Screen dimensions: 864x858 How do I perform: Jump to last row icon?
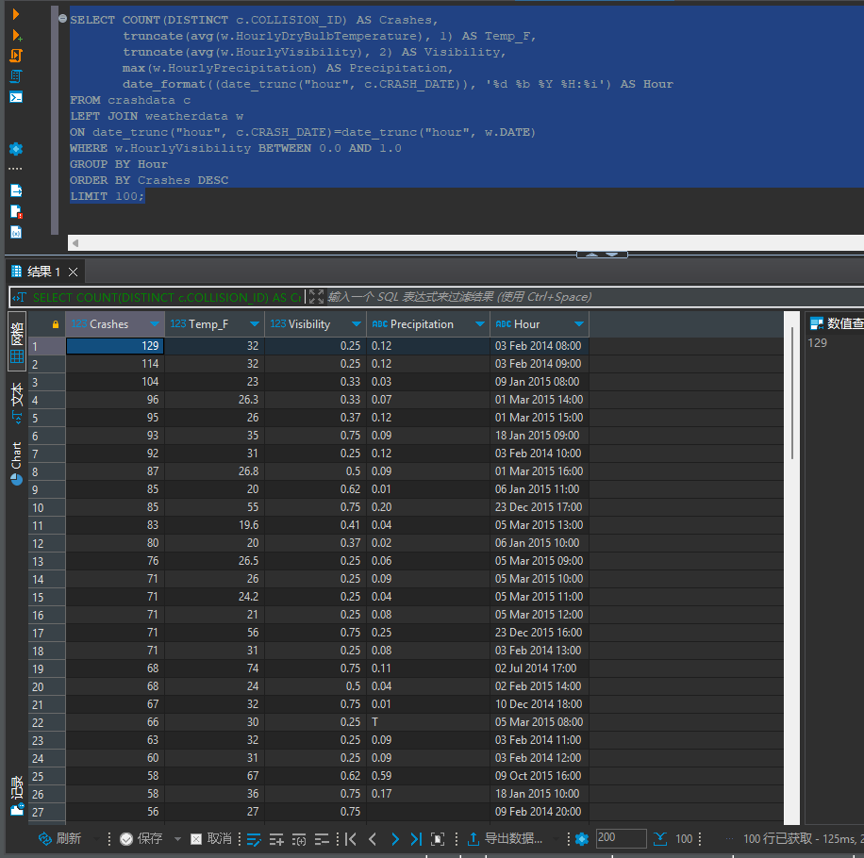pos(416,839)
